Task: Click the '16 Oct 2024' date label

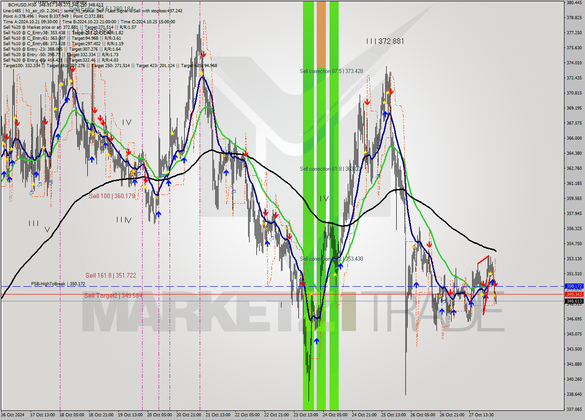Action: click(13, 415)
